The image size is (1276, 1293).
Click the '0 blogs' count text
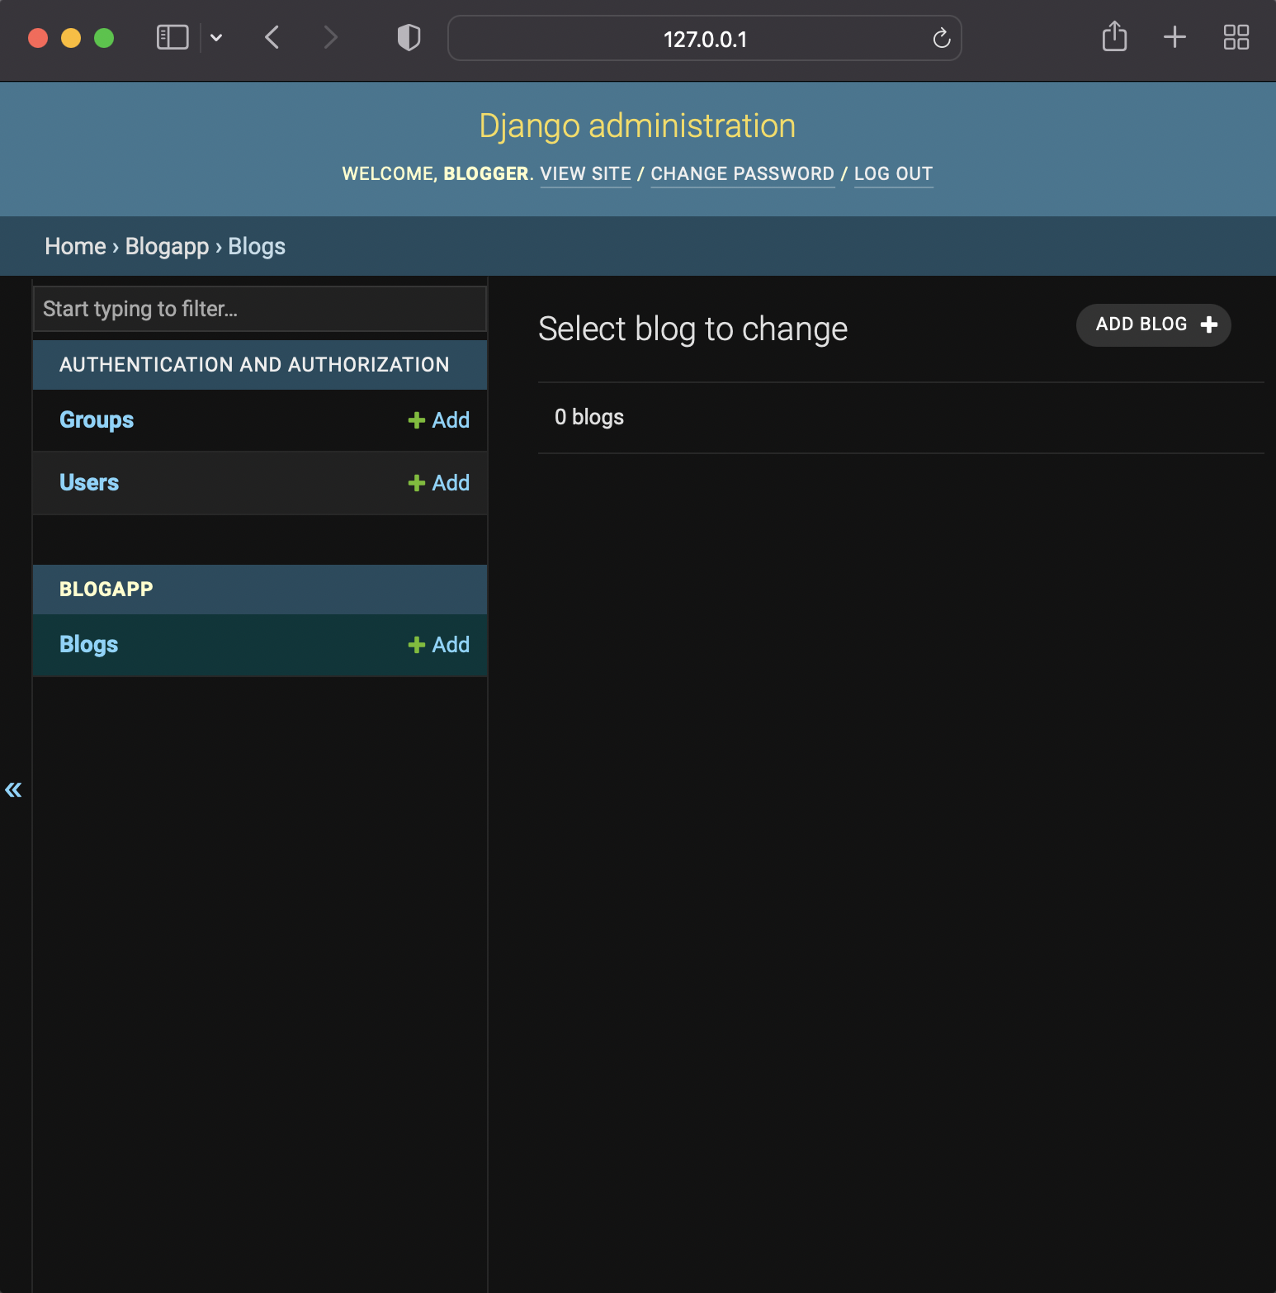coord(589,417)
